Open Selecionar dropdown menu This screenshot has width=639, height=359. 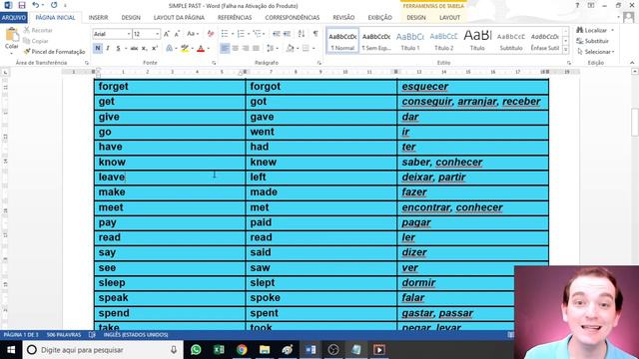coord(595,52)
